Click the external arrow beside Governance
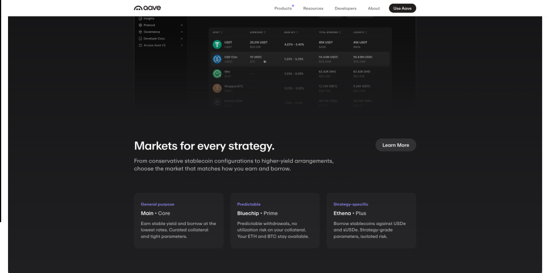Viewport: 547px width, 273px height. coord(182,31)
